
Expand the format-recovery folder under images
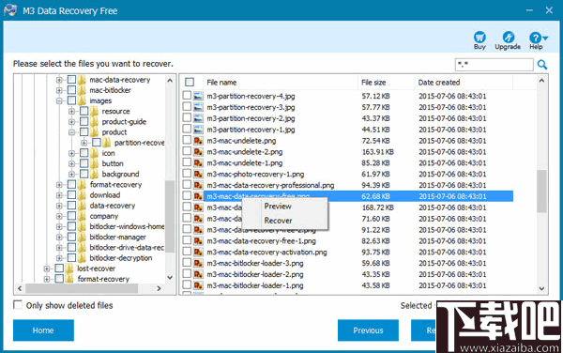pyautogui.click(x=59, y=185)
